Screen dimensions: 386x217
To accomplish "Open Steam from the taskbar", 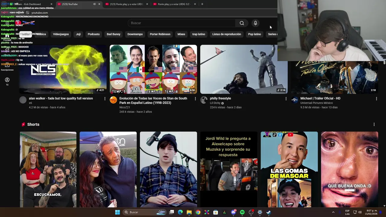I will point(268,212).
